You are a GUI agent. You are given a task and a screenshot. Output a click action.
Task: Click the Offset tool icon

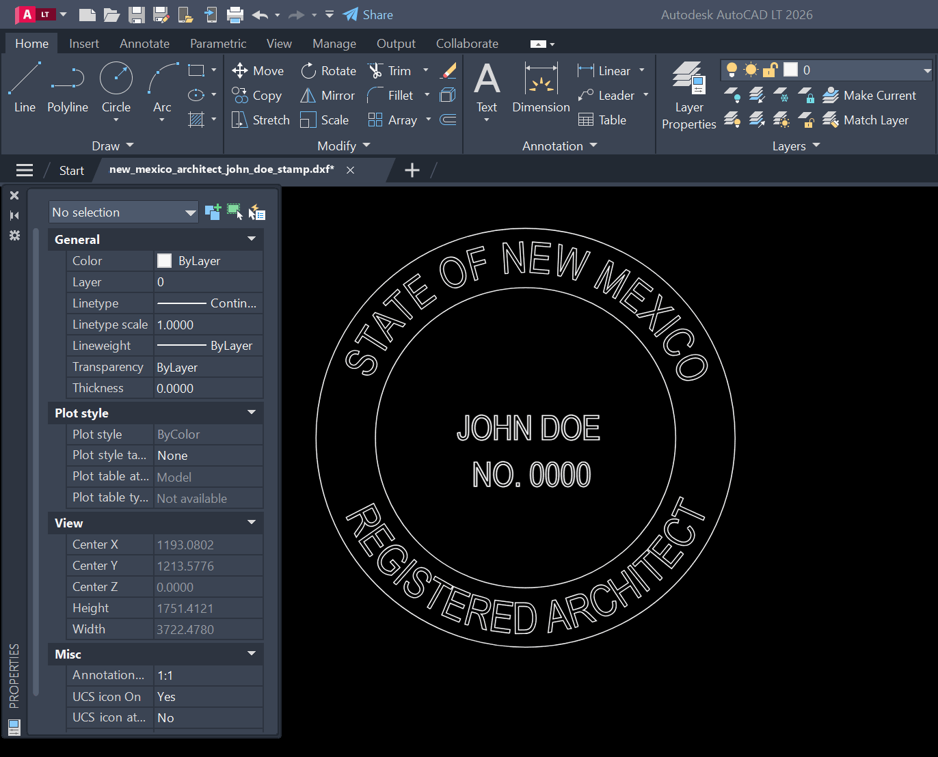tap(448, 120)
